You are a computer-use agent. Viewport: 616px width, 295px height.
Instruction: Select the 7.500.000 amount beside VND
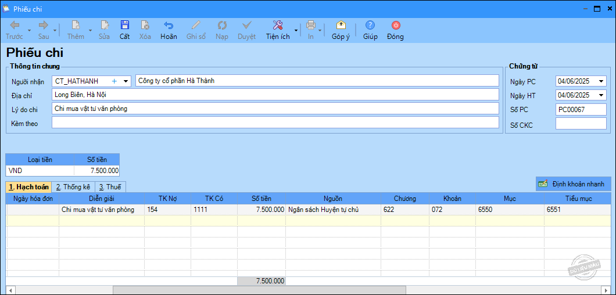pyautogui.click(x=96, y=171)
